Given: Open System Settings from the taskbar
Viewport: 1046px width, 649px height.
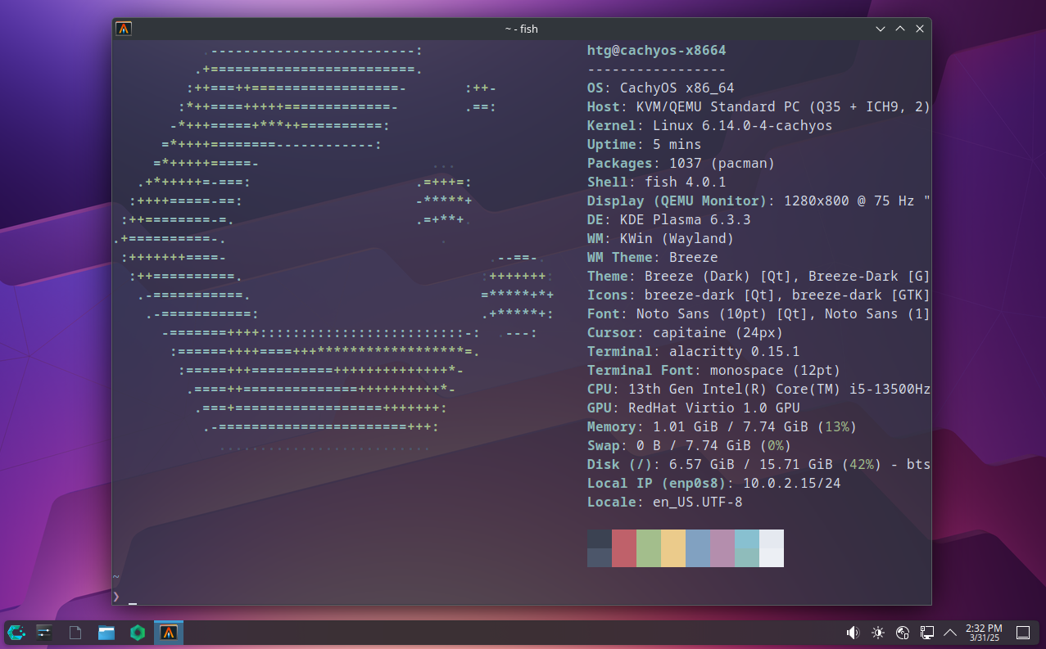Looking at the screenshot, I should tap(44, 632).
